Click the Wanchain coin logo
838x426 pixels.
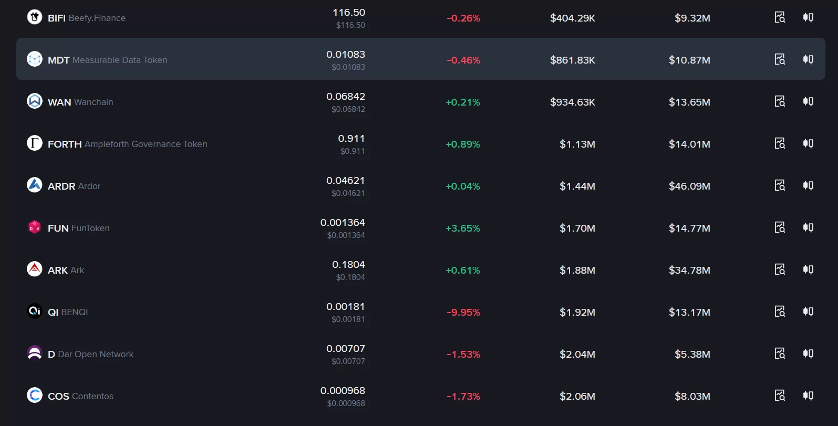pos(35,101)
